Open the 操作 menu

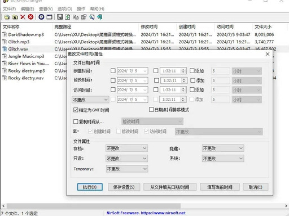click(x=81, y=9)
